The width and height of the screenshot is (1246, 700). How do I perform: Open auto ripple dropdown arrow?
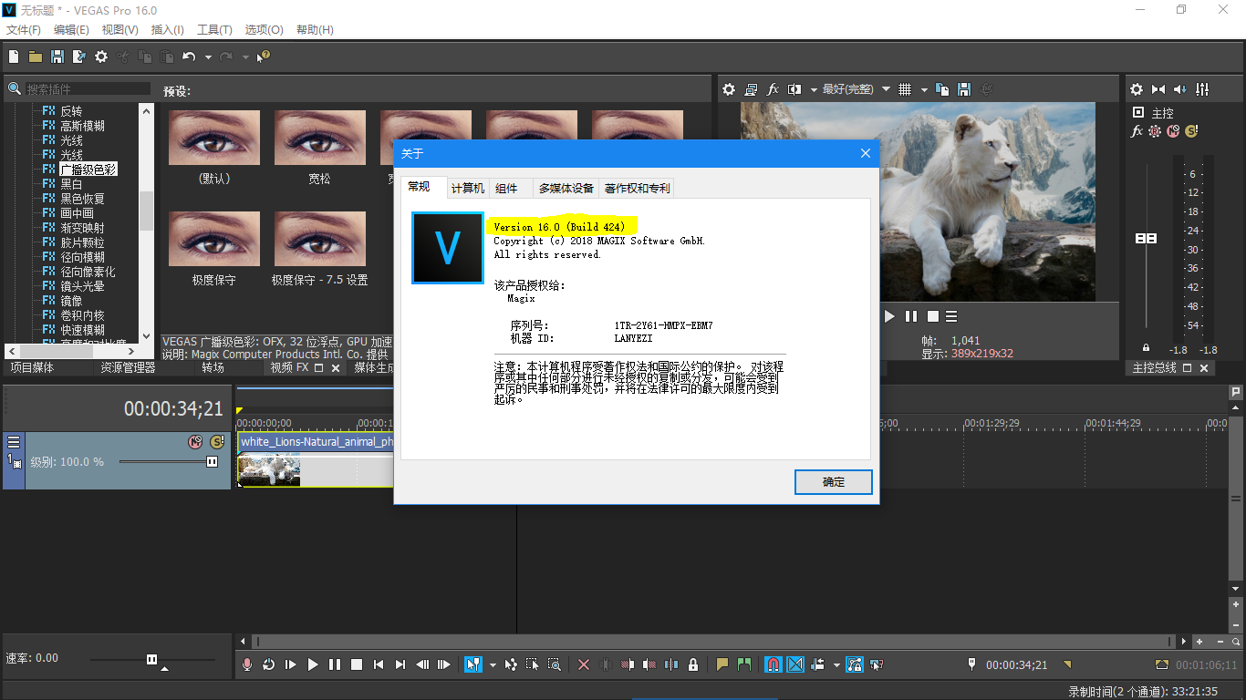[836, 664]
